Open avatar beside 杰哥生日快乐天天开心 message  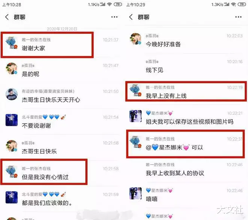[11, 94]
